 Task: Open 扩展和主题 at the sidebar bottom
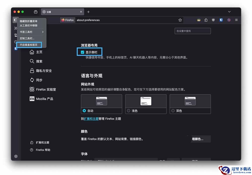click(40, 142)
